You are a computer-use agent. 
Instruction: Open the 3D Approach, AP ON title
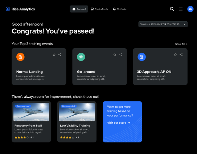pyautogui.click(x=154, y=72)
